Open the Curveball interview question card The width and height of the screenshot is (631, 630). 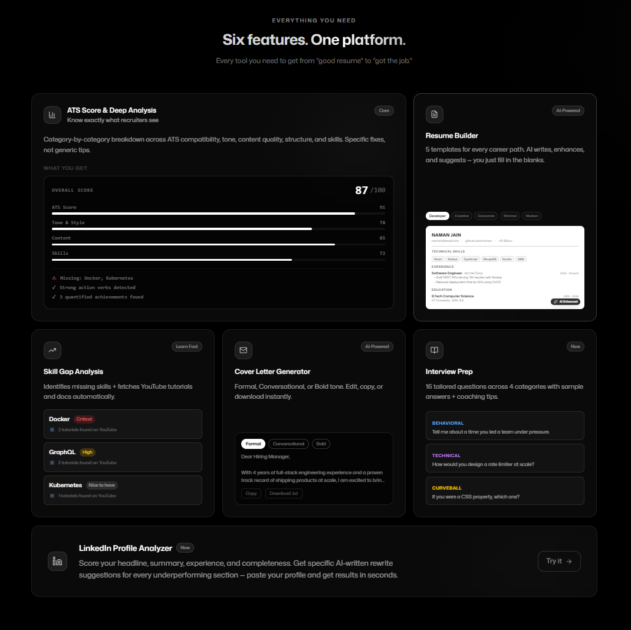point(505,491)
